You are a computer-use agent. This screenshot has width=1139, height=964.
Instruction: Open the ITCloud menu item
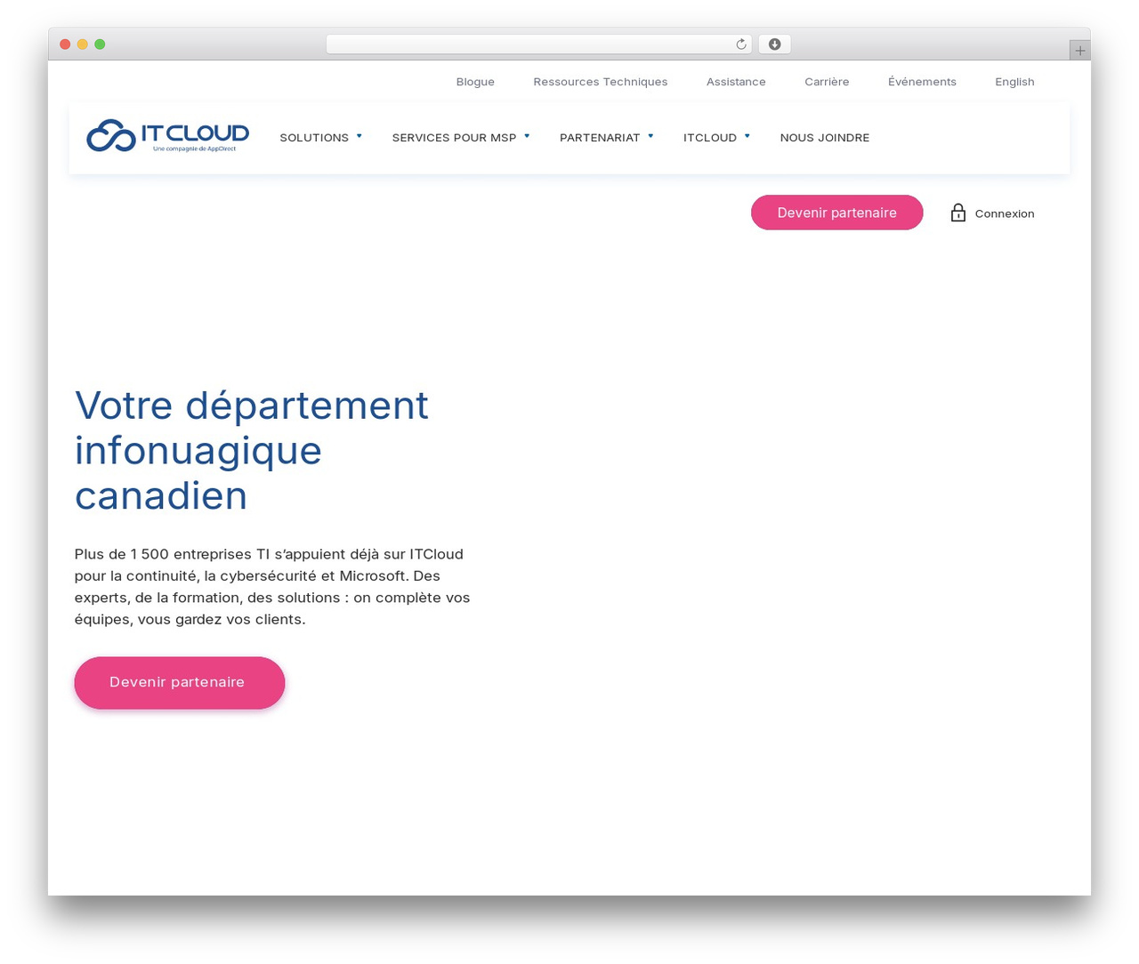coord(710,138)
